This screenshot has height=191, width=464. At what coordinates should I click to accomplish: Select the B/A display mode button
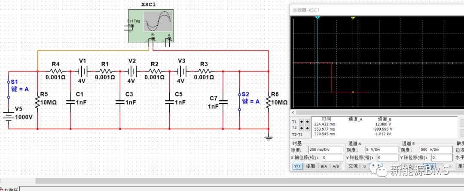[324, 166]
